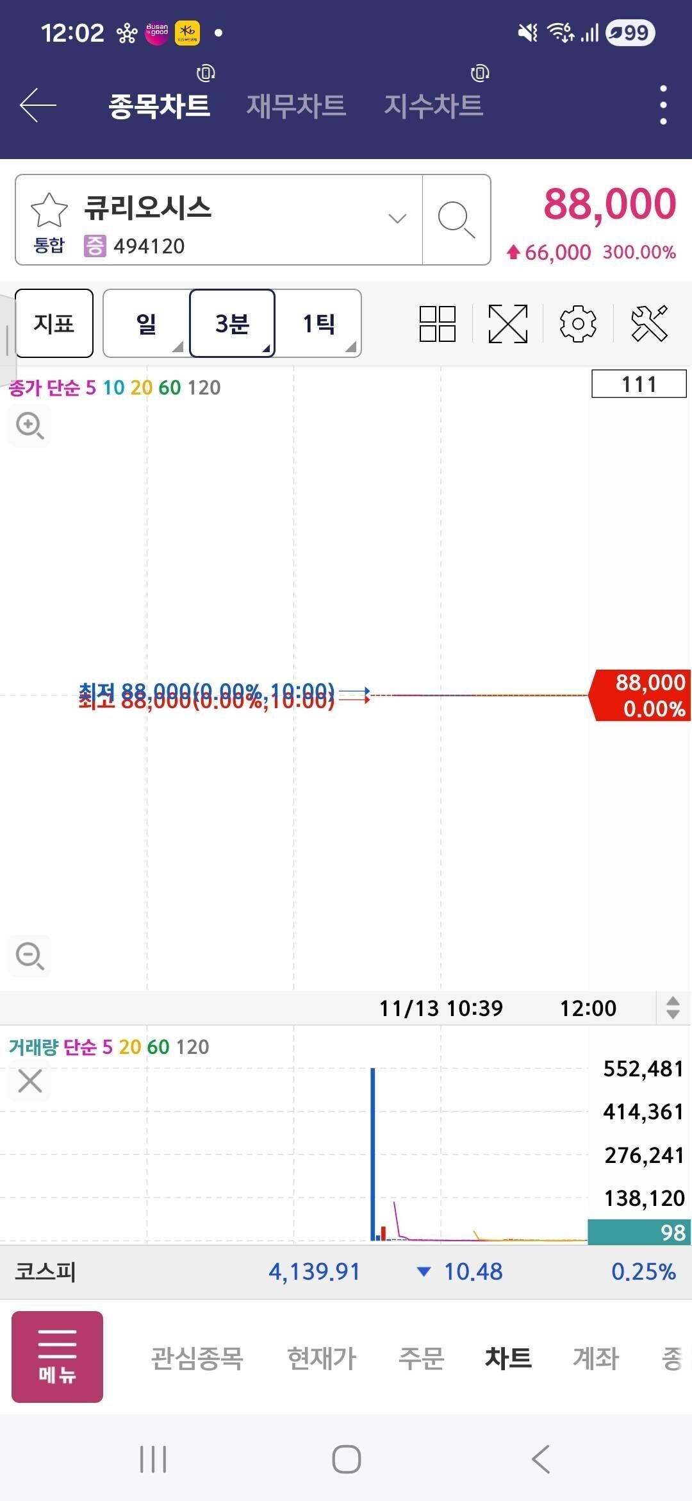This screenshot has height=1501, width=692.
Task: Close the volume indicator panel
Action: pos(30,1081)
